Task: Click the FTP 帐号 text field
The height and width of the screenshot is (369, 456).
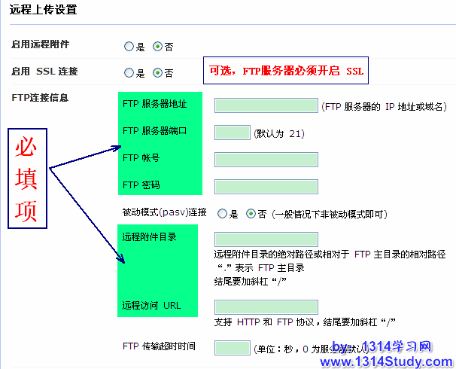Action: (266, 160)
